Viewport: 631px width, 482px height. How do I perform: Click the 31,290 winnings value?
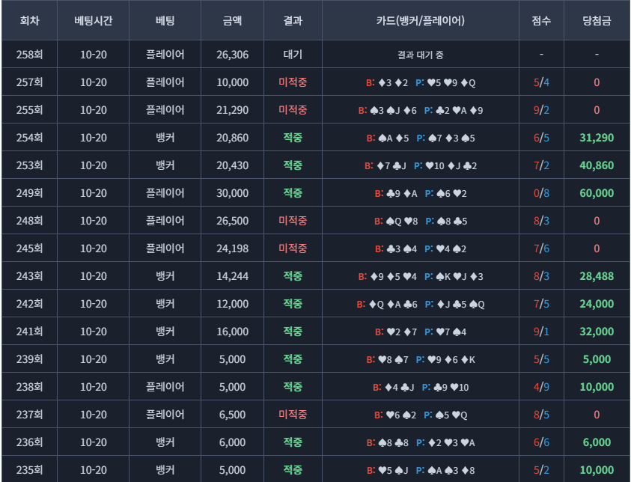(597, 138)
